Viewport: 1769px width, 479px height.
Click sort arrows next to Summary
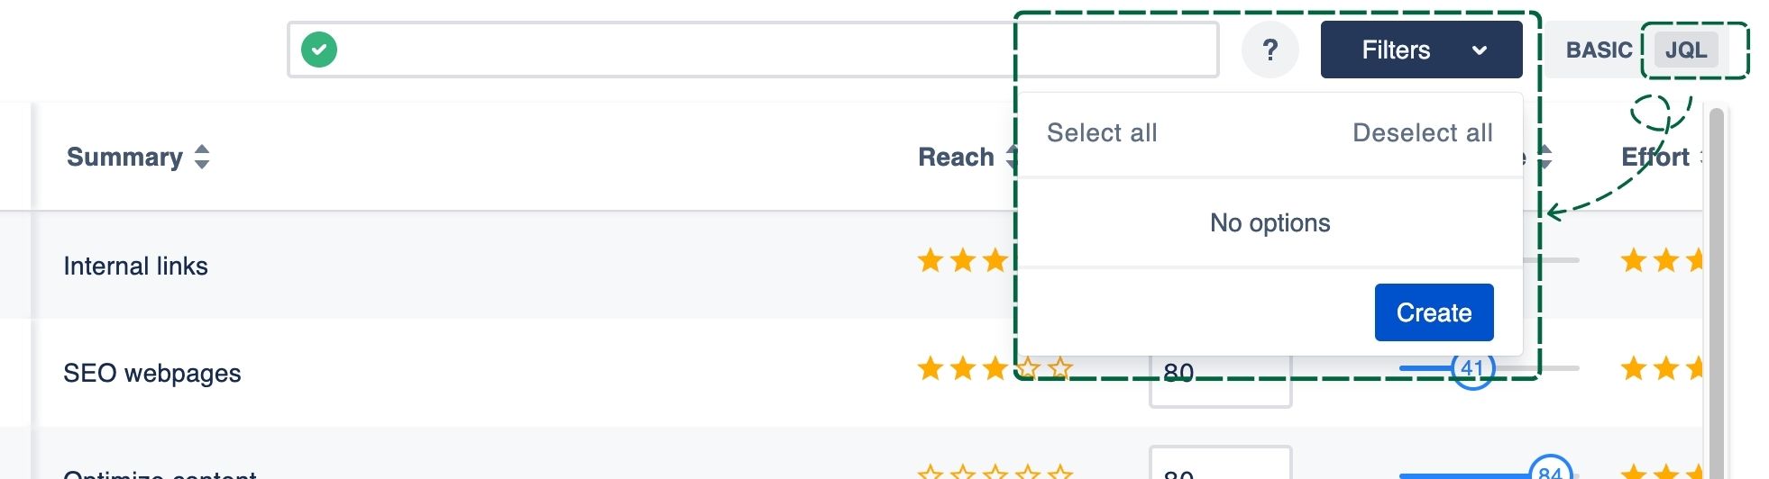(x=202, y=157)
